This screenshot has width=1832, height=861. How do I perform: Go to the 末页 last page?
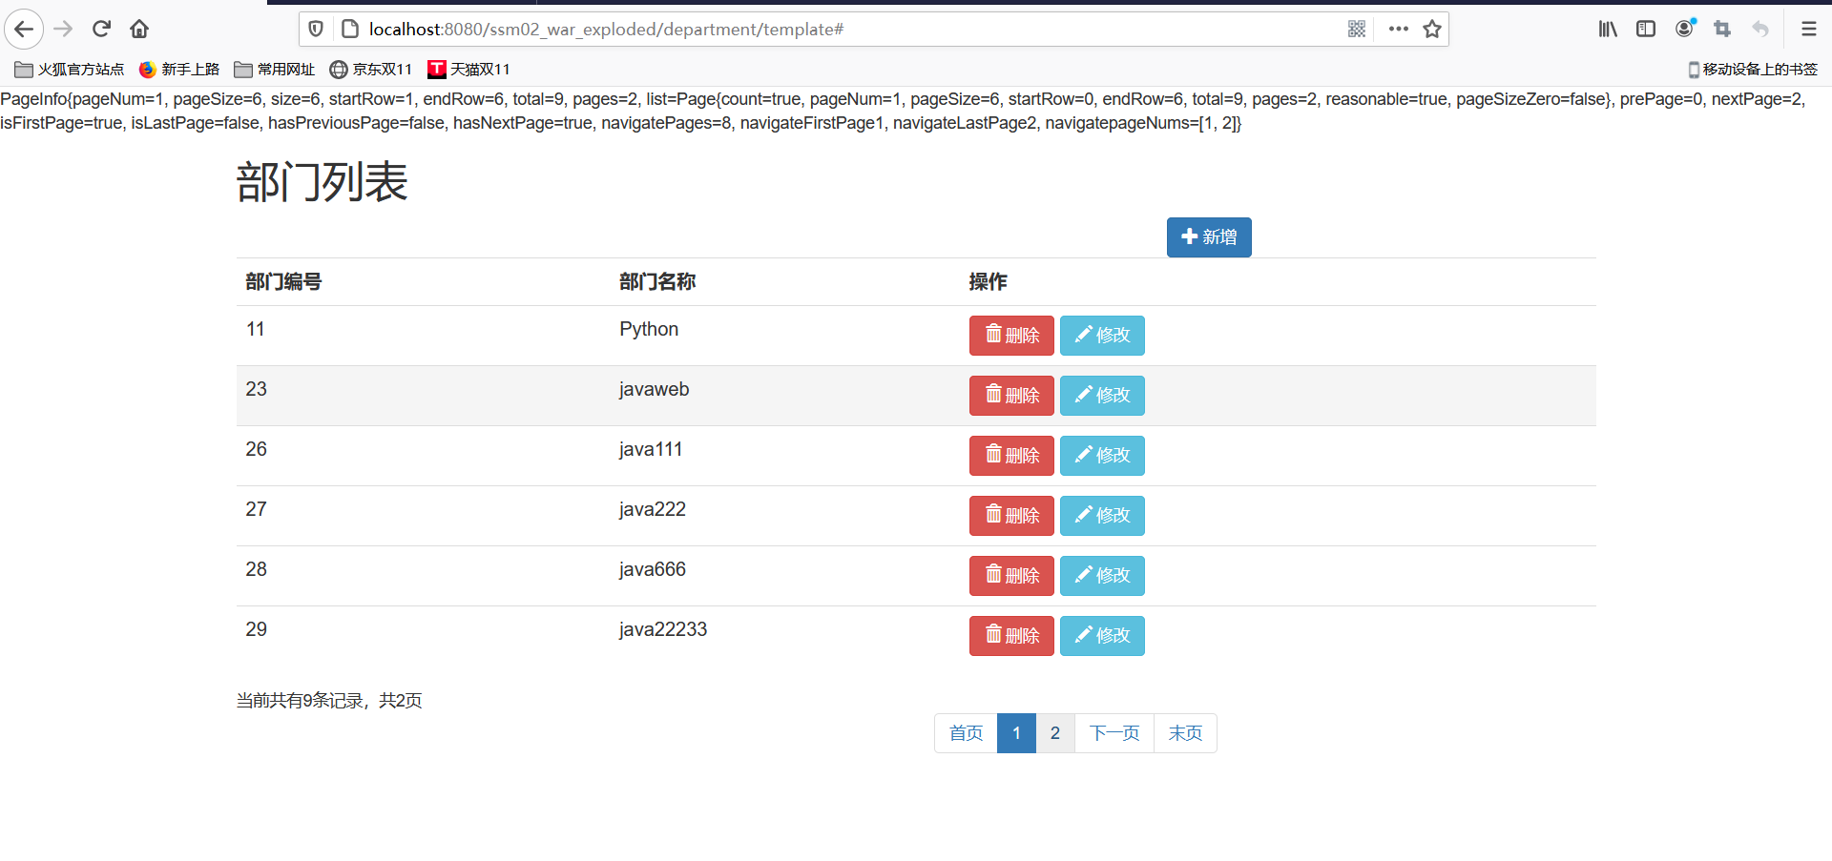coord(1185,732)
